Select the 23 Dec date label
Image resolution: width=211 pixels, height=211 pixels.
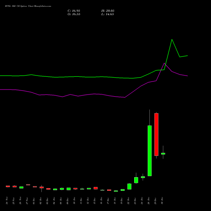135,200
